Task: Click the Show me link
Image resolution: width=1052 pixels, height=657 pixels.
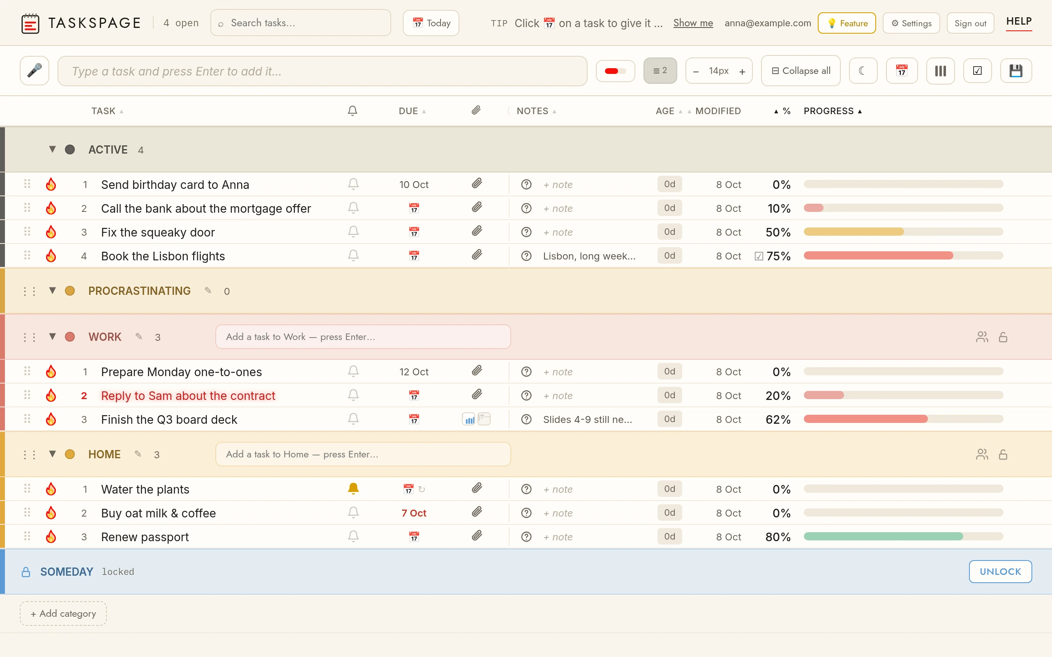Action: click(x=693, y=23)
